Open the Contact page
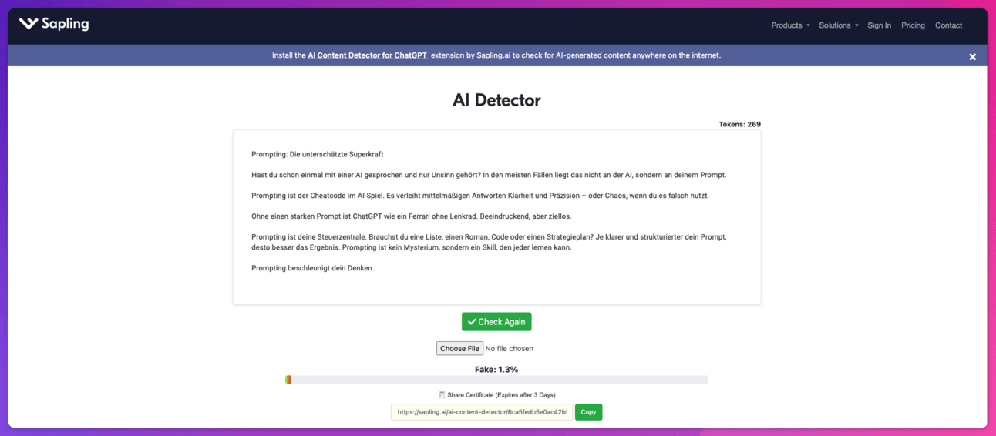 (x=948, y=25)
